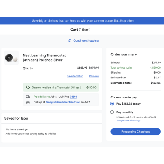Click the home icon beside Continue shopping
Image resolution: width=164 pixels, height=164 pixels.
click(70, 40)
